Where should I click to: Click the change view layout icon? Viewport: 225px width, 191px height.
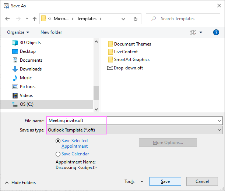[x=193, y=32]
